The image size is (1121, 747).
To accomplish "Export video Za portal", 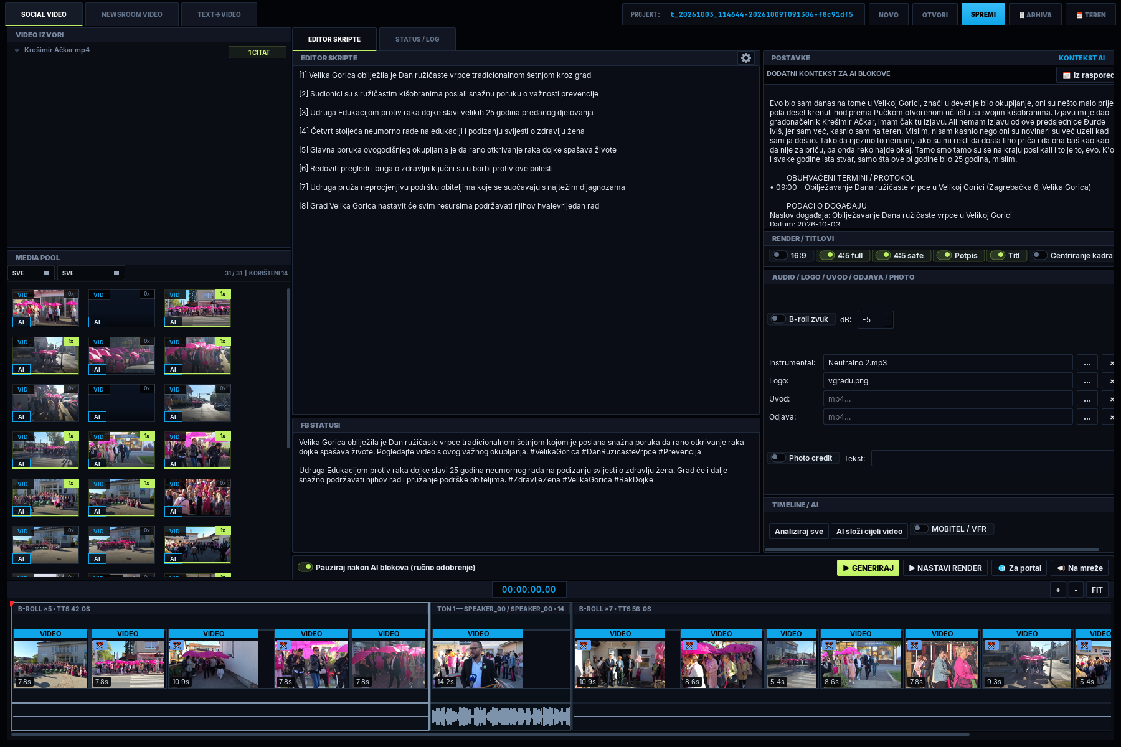I will click(1019, 568).
